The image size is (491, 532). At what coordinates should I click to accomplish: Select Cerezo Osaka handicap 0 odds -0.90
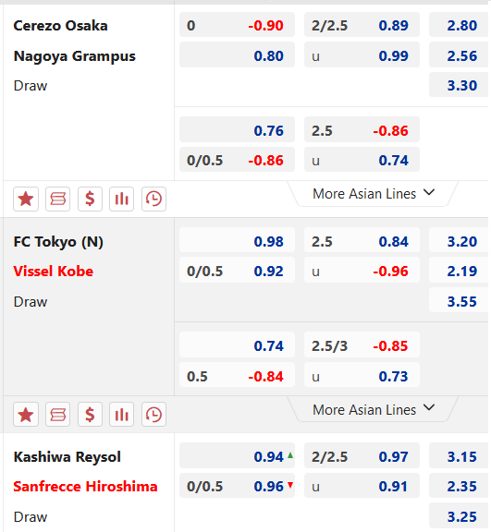237,25
